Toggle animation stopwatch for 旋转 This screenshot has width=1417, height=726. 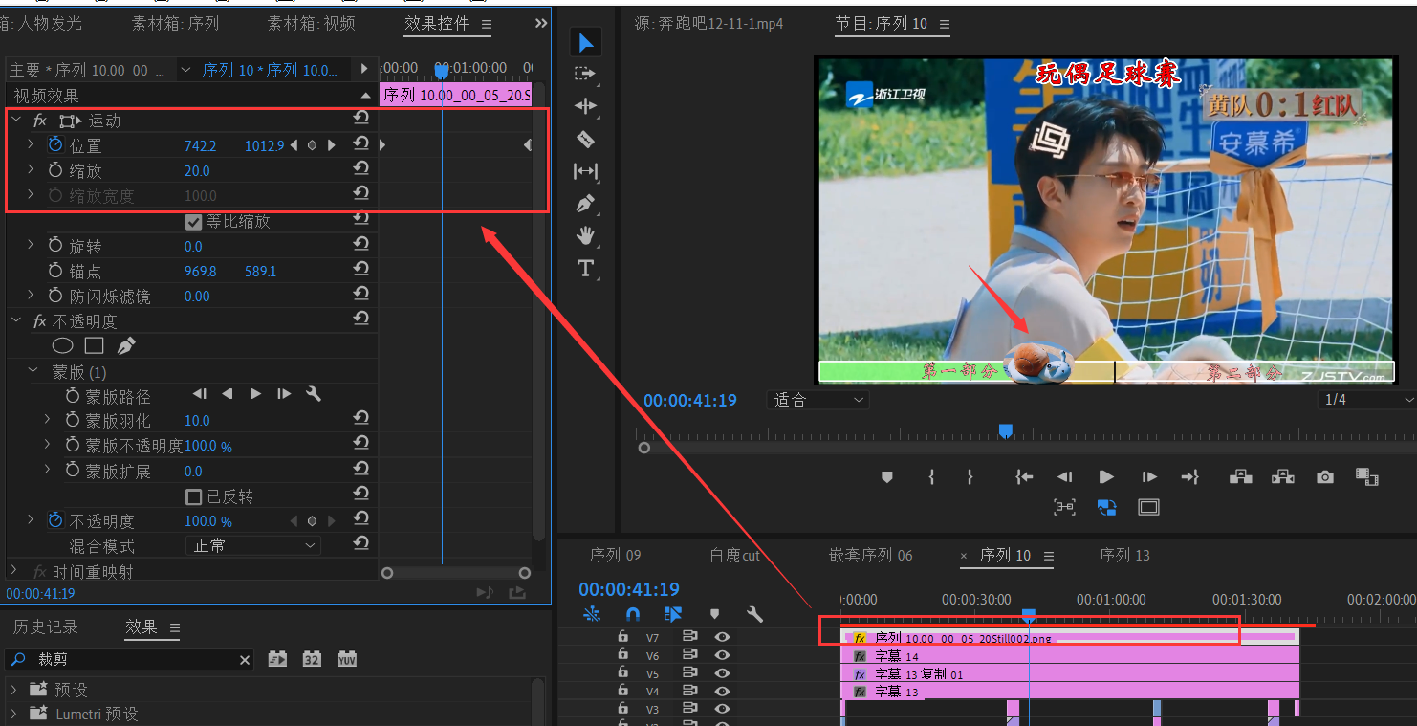[55, 246]
